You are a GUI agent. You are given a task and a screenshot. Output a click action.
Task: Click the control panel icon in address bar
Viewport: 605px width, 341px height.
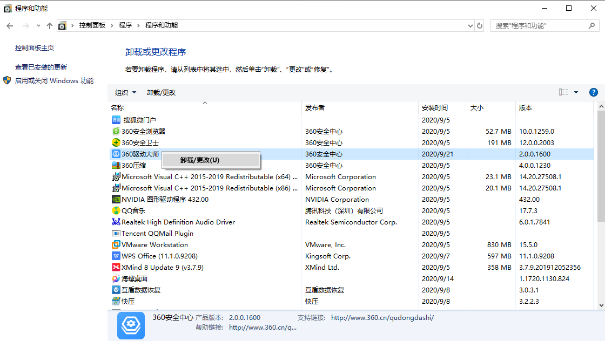(62, 26)
